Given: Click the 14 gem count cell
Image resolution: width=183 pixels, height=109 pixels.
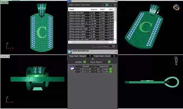Looking at the screenshot, I should [98, 72].
